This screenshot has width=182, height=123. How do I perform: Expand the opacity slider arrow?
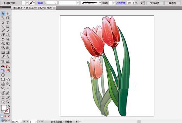point(134,3)
